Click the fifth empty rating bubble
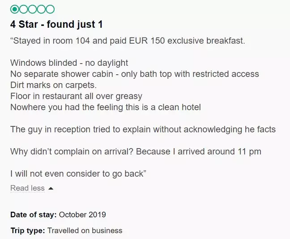Image resolution: width=290 pixels, height=239 pixels. tap(50, 9)
